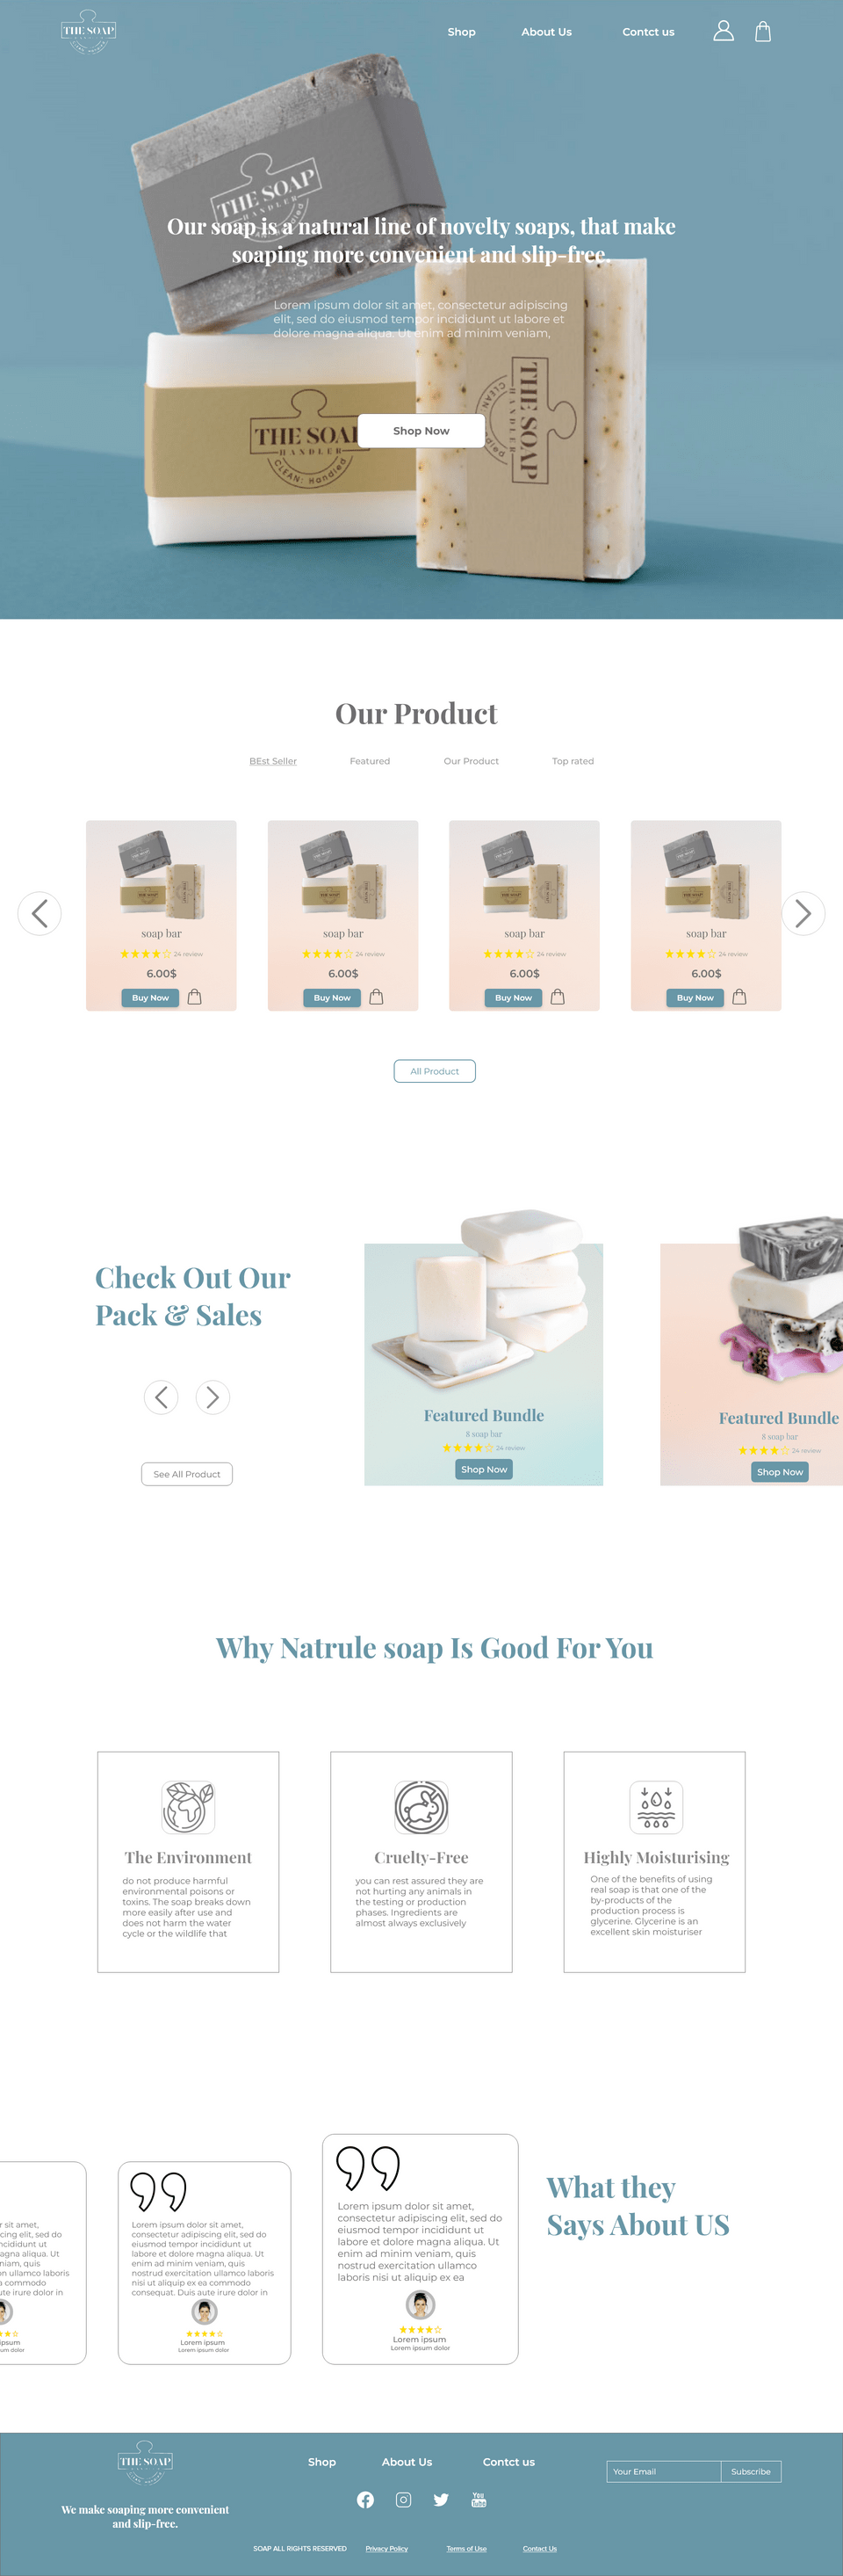Open the shopping bag icon in header
The height and width of the screenshot is (2576, 843).
(x=763, y=31)
